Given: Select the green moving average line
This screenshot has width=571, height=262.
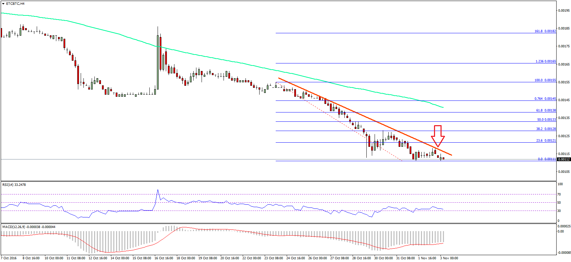Looking at the screenshot, I should point(240,63).
